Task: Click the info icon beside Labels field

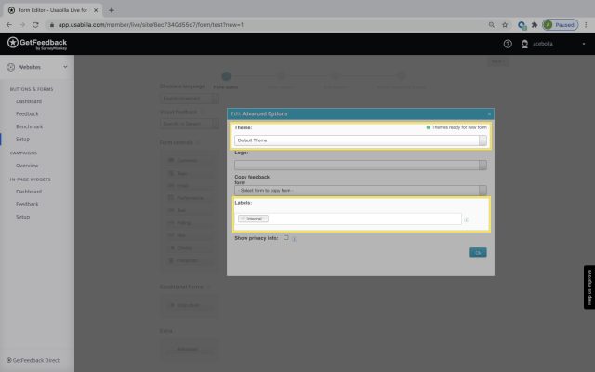Action: 467,219
